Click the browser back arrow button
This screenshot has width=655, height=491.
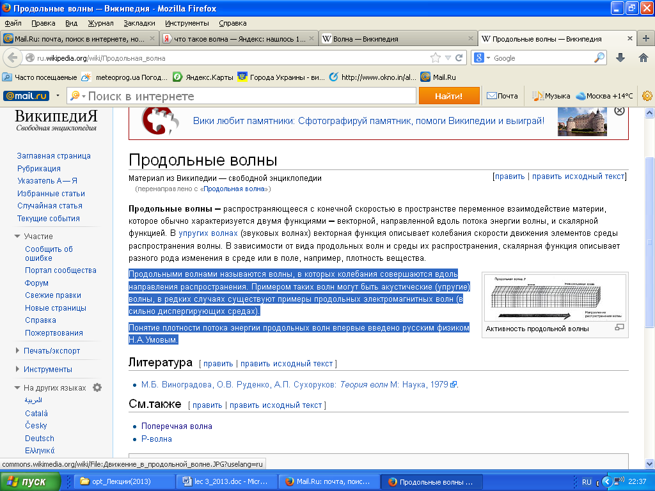pyautogui.click(x=13, y=58)
